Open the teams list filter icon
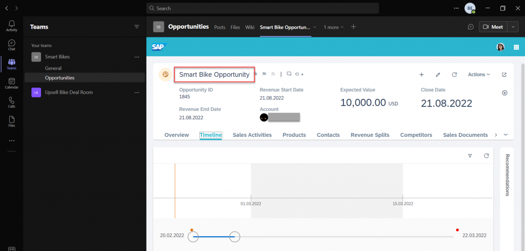Screen dimensions: 525x251 point(136,27)
